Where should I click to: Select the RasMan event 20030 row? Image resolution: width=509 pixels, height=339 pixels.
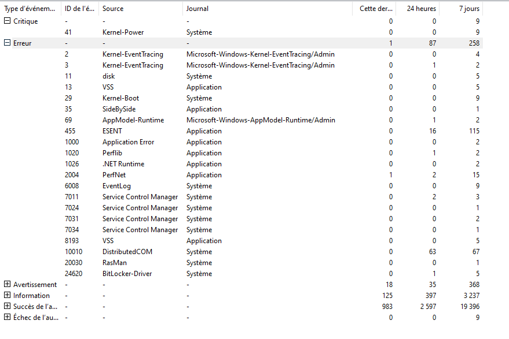point(116,263)
